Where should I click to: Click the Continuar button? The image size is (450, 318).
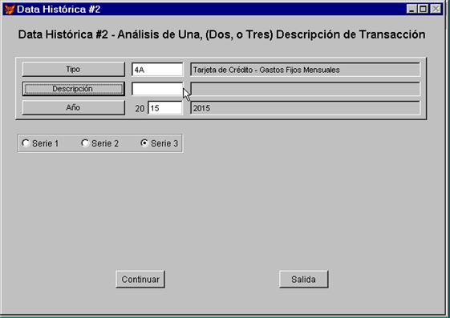pos(140,280)
